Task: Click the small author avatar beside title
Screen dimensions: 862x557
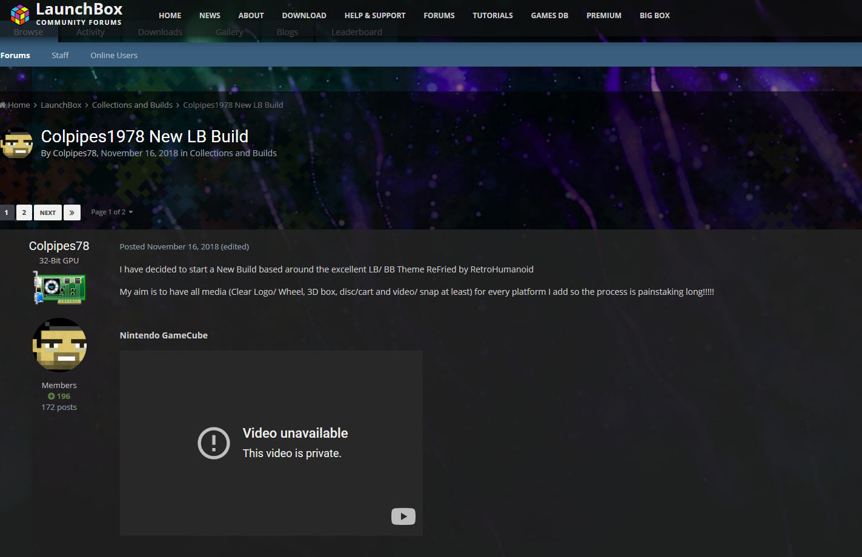Action: click(16, 145)
